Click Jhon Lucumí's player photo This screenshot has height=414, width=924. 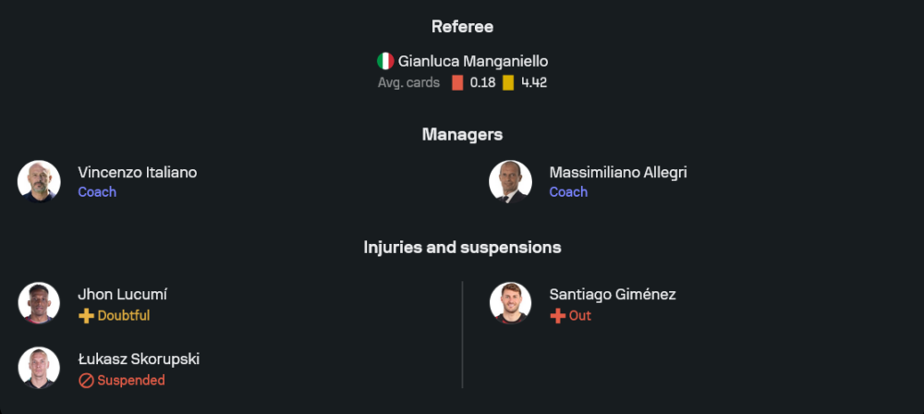pyautogui.click(x=39, y=303)
